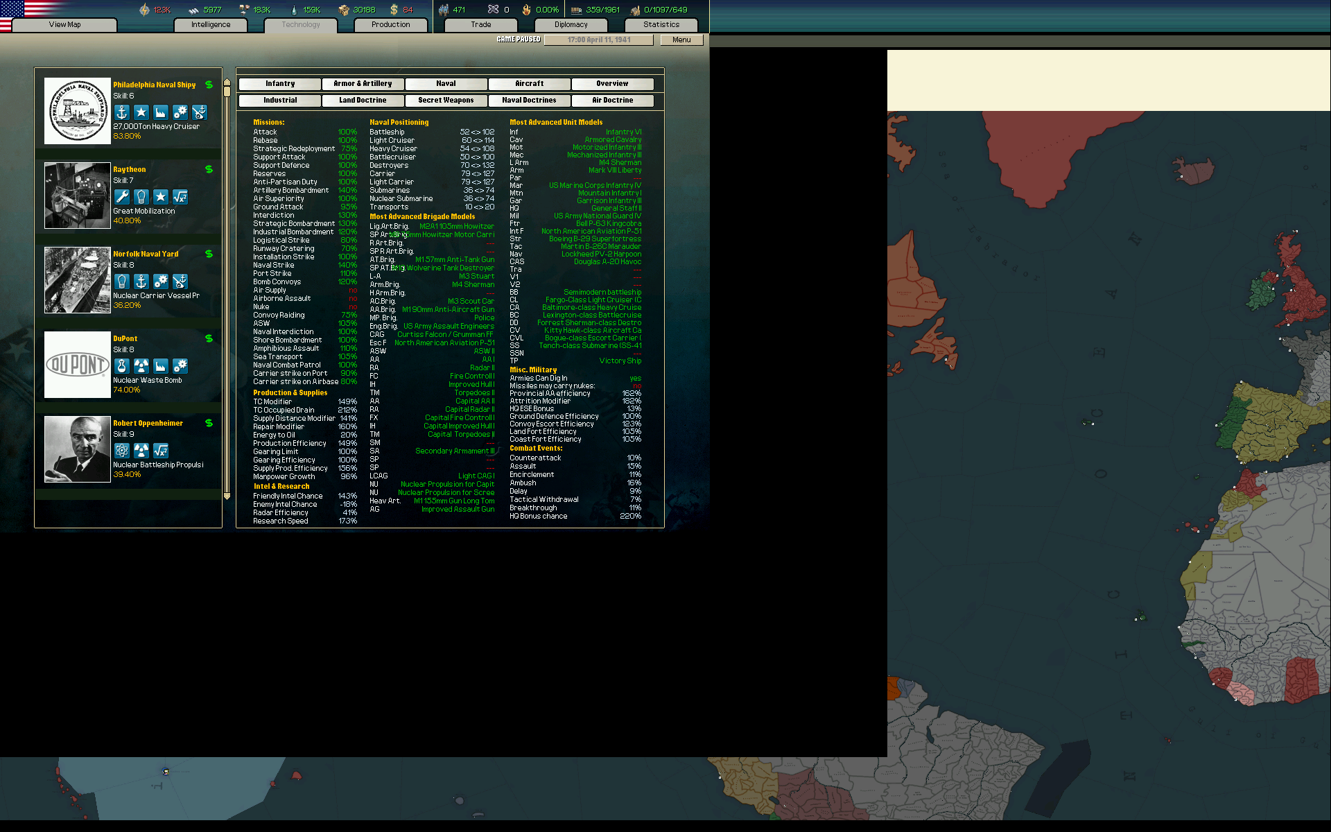
Task: Click Oppenheimer's nuclear radiation icon
Action: (141, 451)
